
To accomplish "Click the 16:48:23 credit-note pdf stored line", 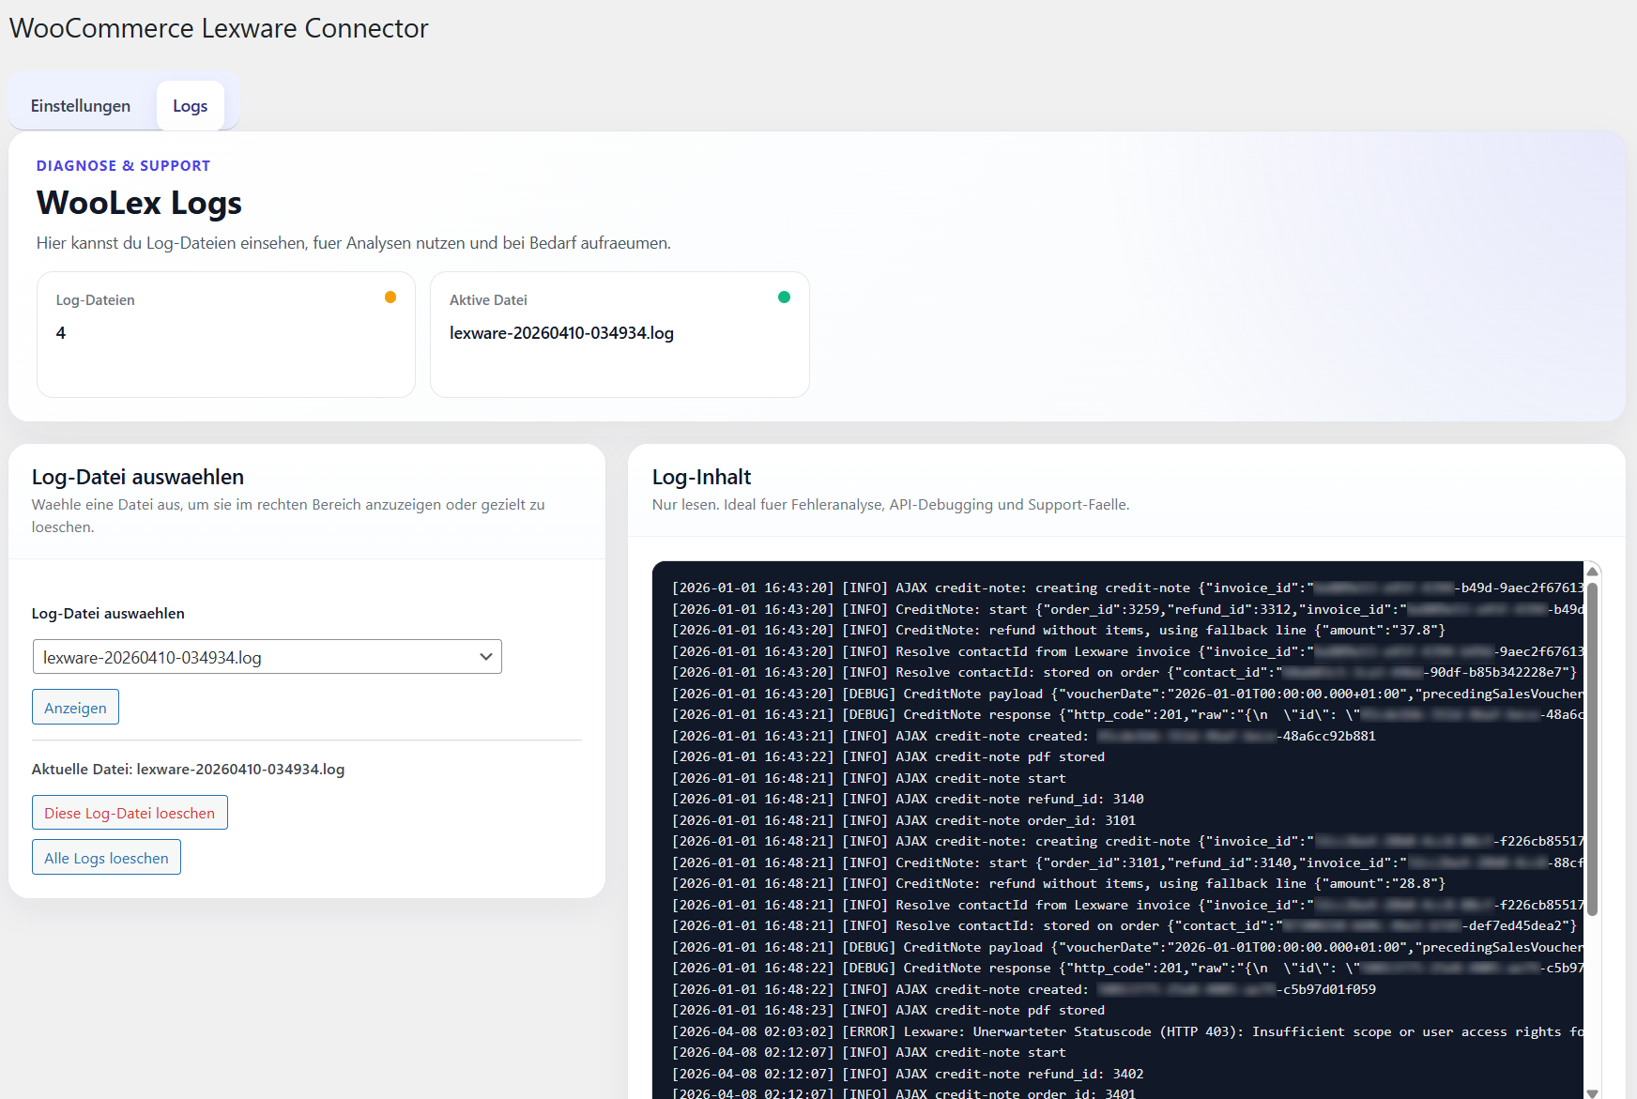I will [888, 1011].
